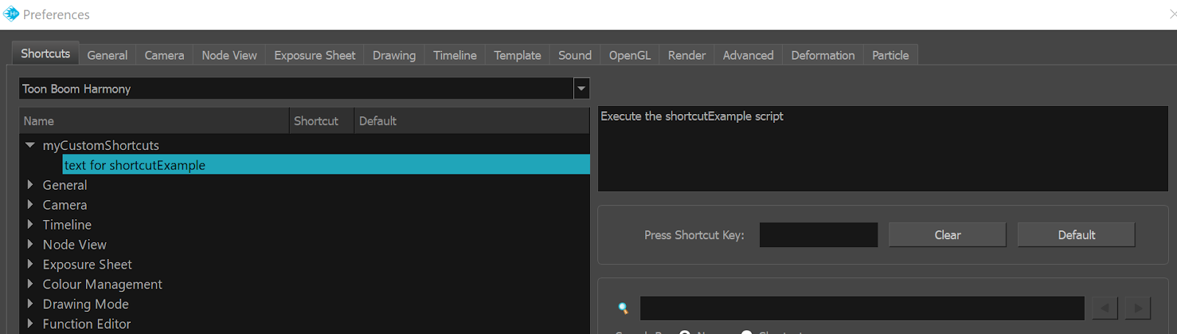Collapse the myCustomShortcuts group
This screenshot has height=334, width=1177.
(x=30, y=146)
